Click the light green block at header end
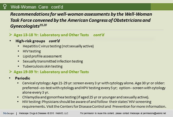The width and height of the screenshot is (173, 117). tap(162, 7)
